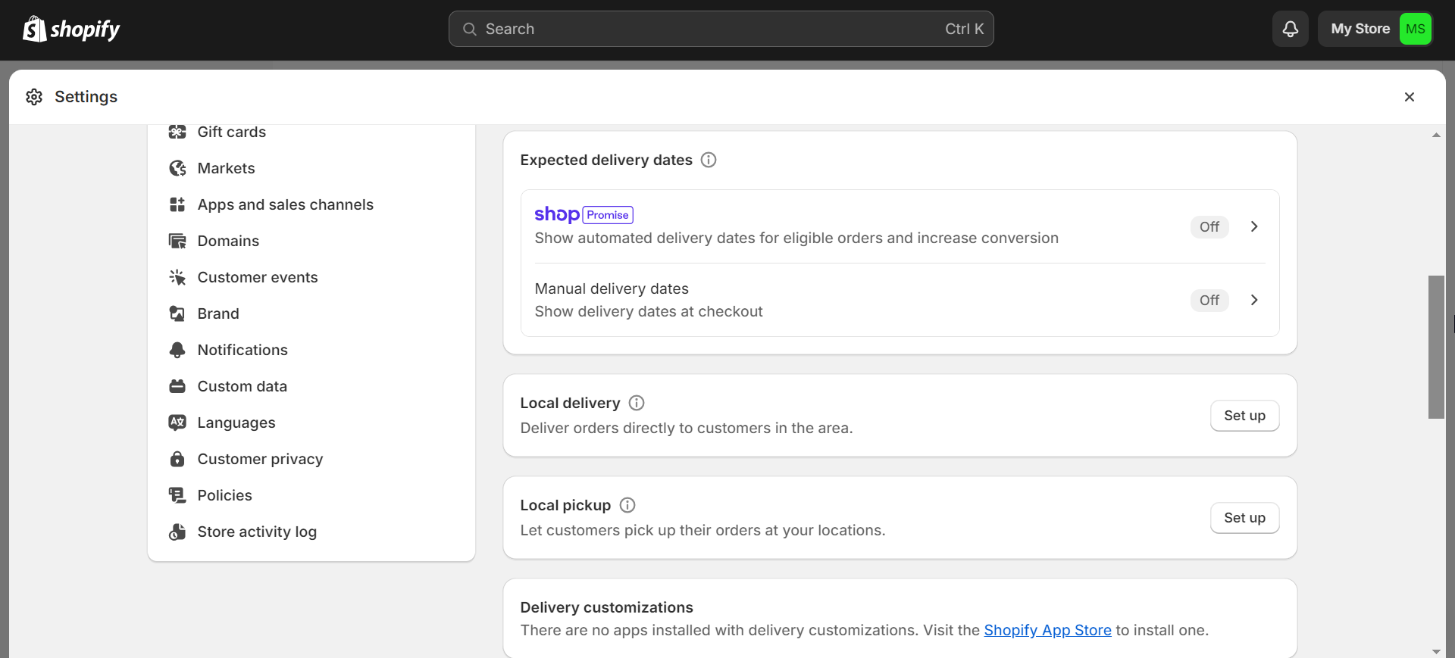The height and width of the screenshot is (658, 1455).
Task: Click the Shopify logo
Action: tap(71, 29)
